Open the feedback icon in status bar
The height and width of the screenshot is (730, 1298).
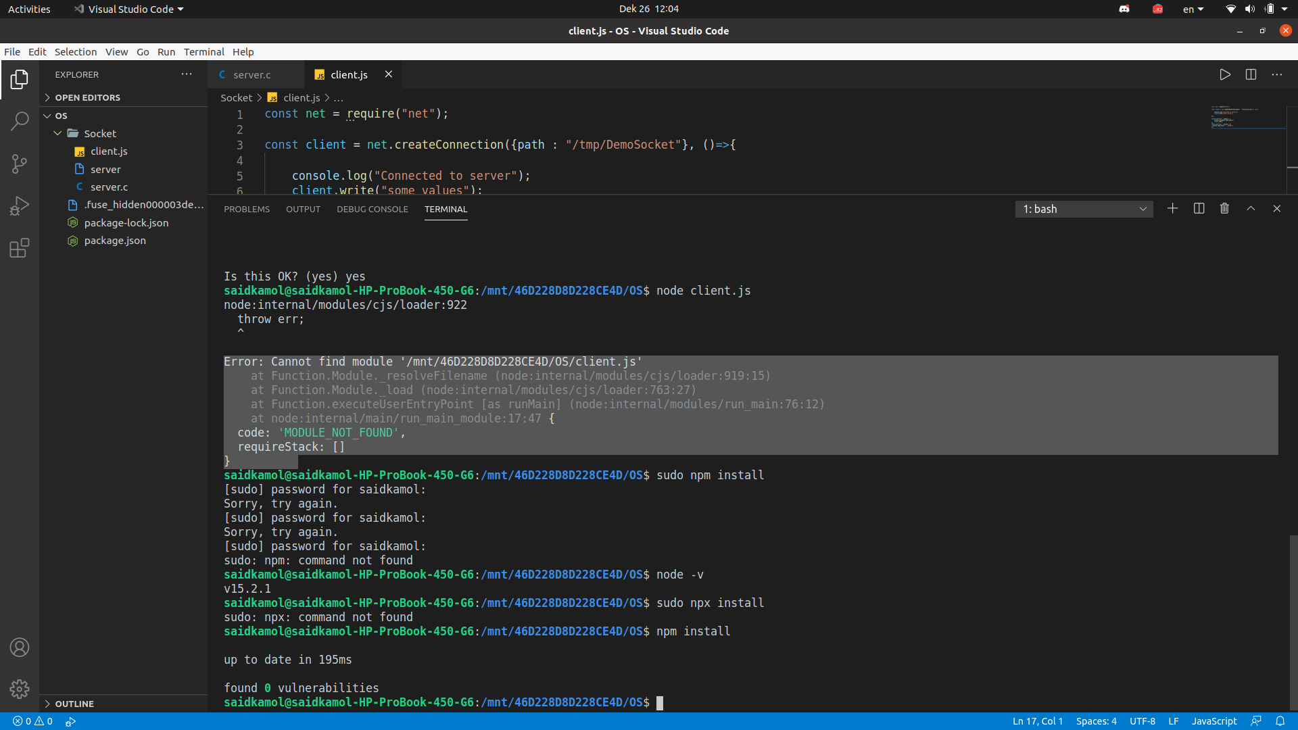pyautogui.click(x=1256, y=721)
